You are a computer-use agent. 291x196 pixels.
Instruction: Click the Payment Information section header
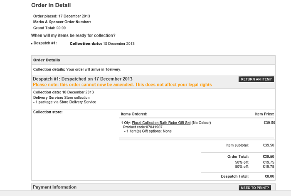tap(54, 187)
